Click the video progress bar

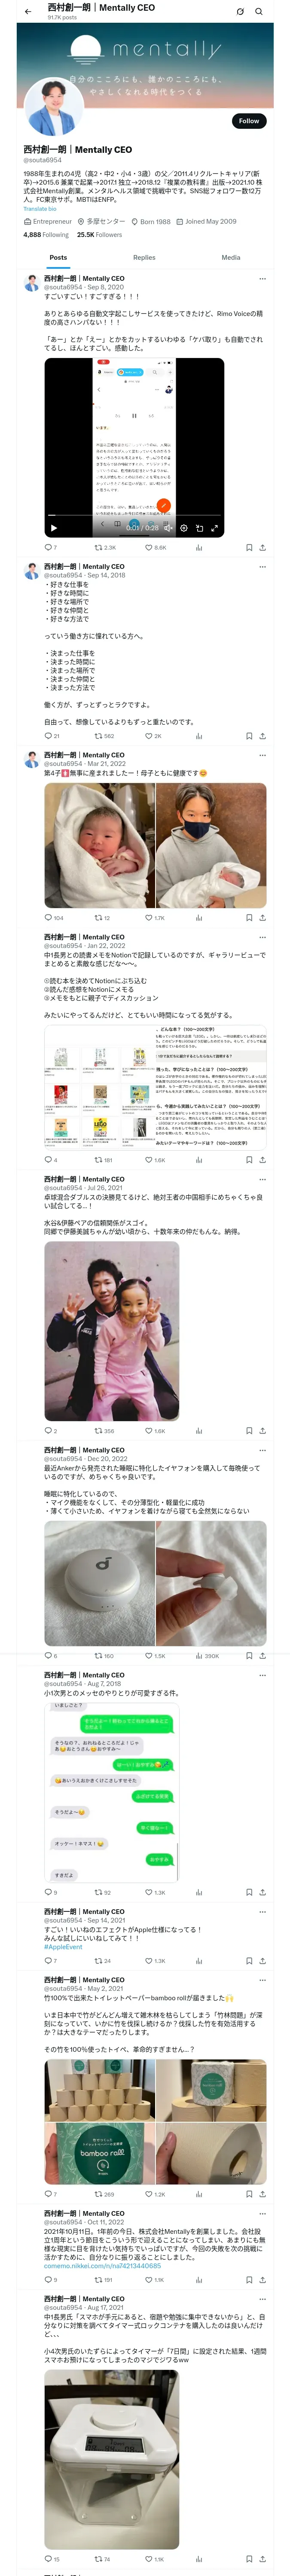134,515
